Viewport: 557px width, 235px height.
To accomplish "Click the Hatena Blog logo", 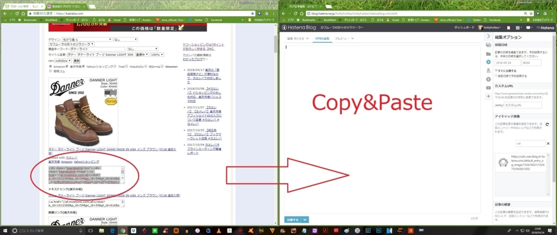I will pos(300,27).
